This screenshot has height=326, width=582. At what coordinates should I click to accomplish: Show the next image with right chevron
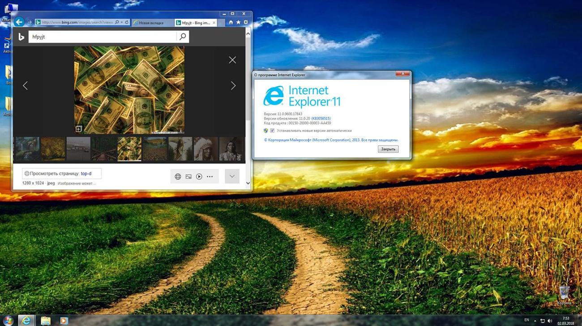(233, 86)
